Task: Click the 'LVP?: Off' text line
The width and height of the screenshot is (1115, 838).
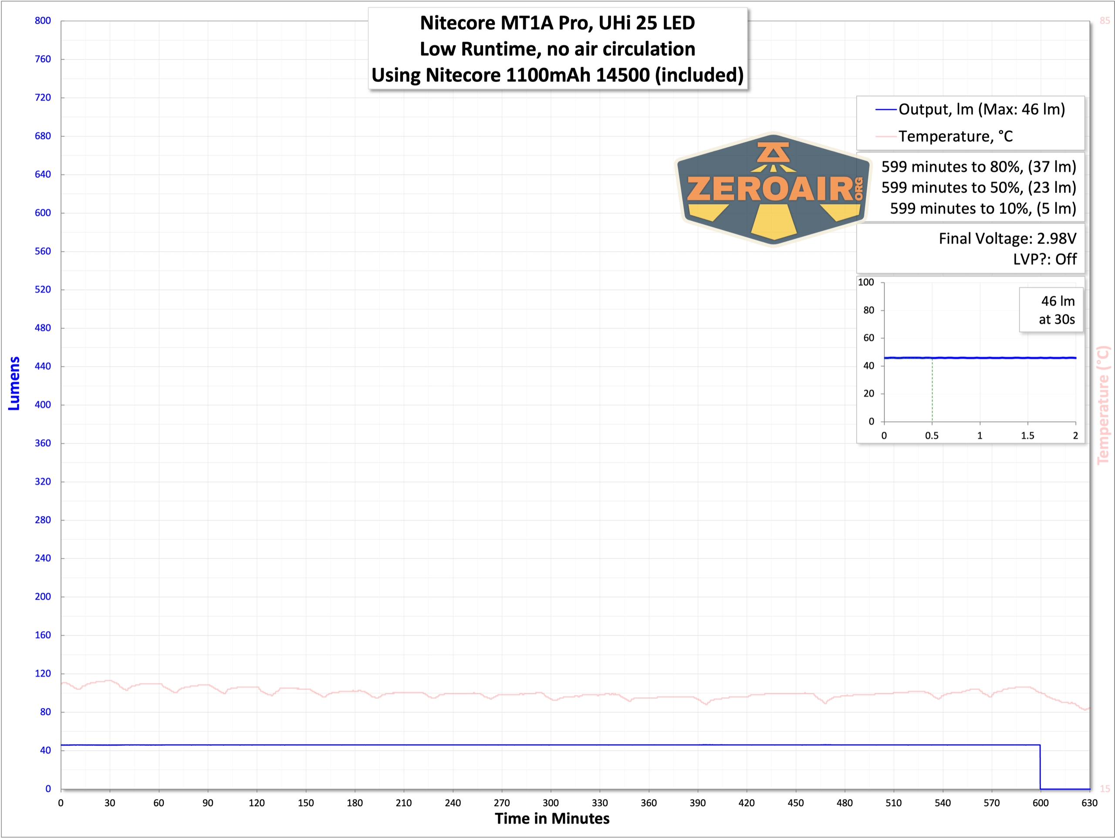Action: click(1044, 259)
